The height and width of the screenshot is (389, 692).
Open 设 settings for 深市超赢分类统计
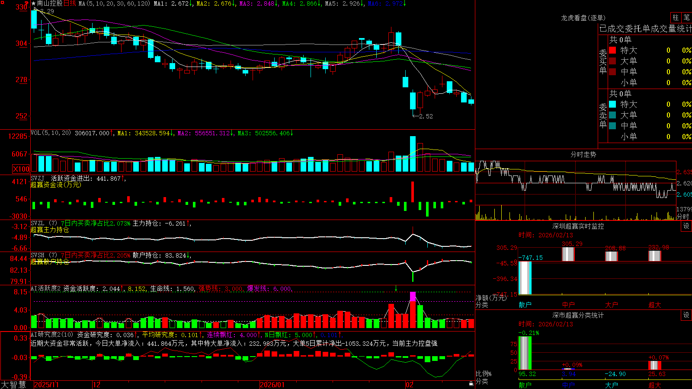(x=686, y=315)
